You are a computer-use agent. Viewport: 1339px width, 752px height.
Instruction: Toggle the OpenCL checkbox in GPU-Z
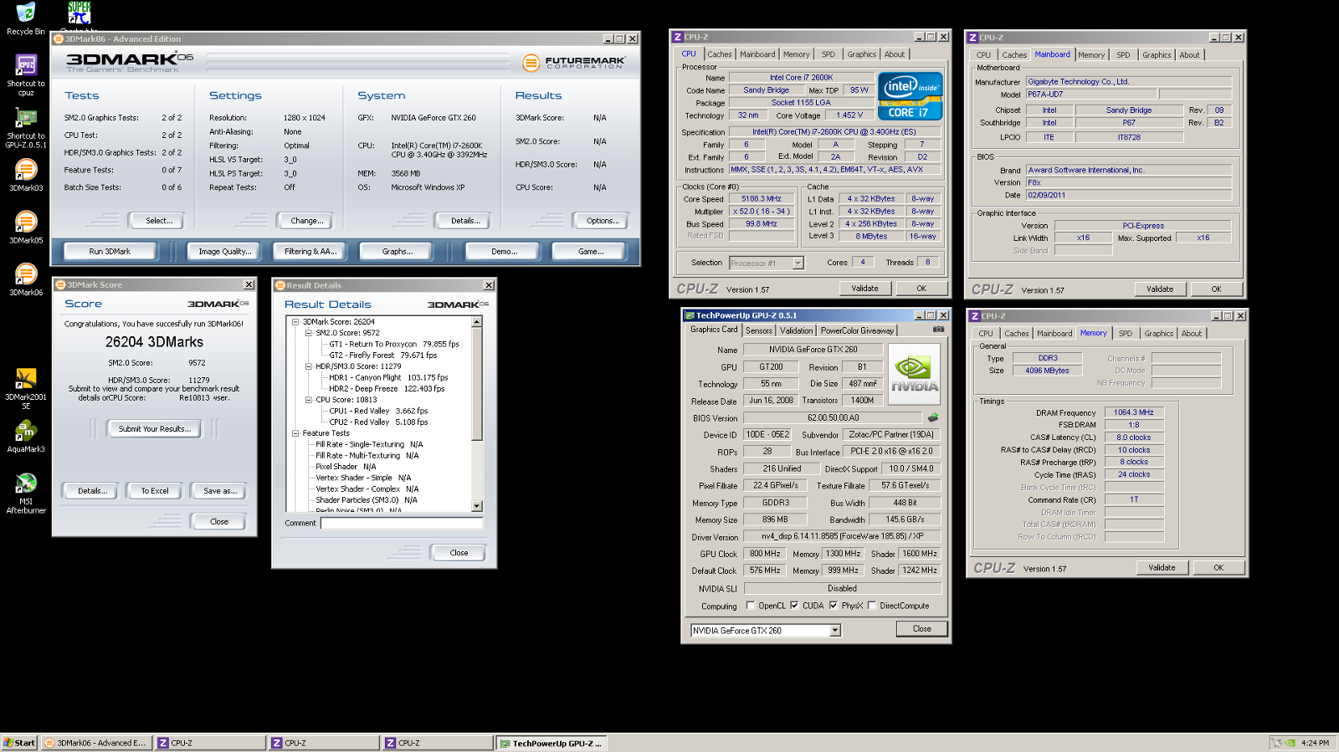point(751,606)
